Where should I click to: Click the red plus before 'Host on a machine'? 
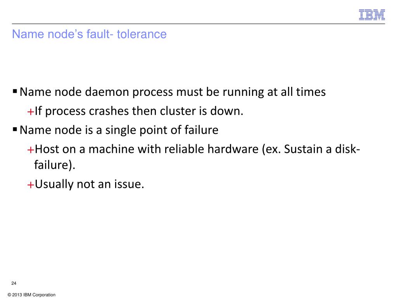point(30,150)
